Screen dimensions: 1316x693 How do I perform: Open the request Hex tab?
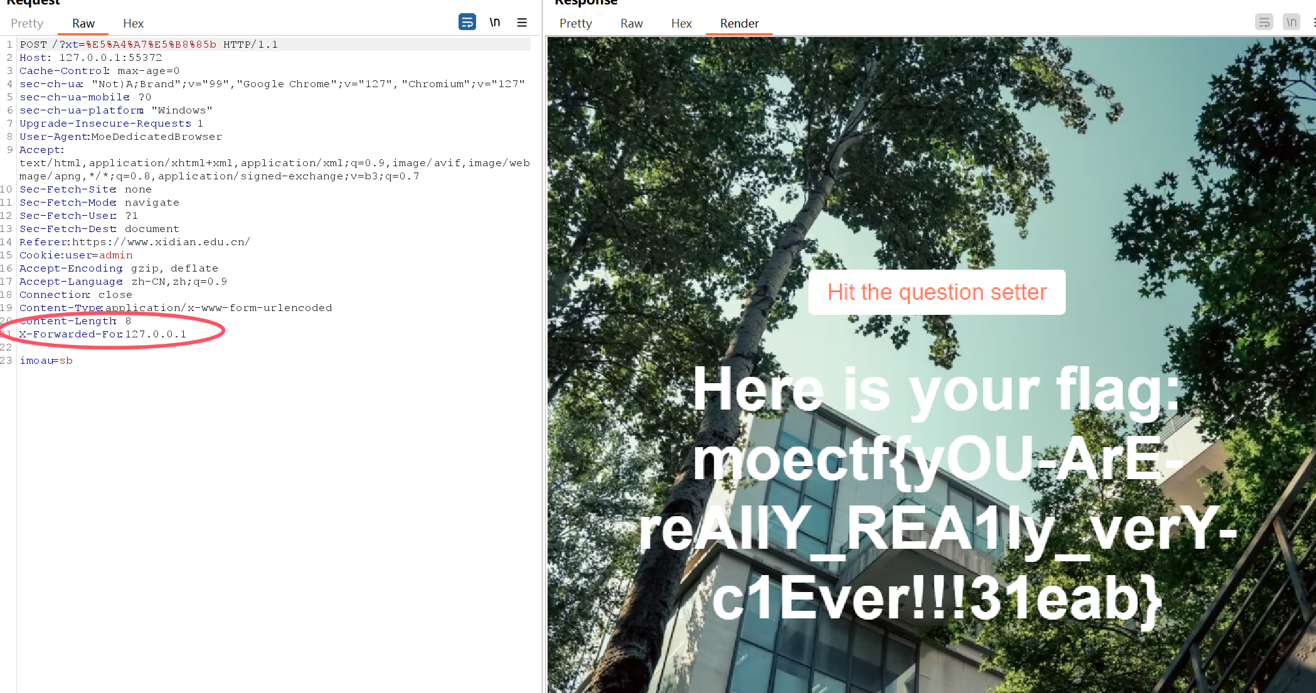pyautogui.click(x=133, y=24)
